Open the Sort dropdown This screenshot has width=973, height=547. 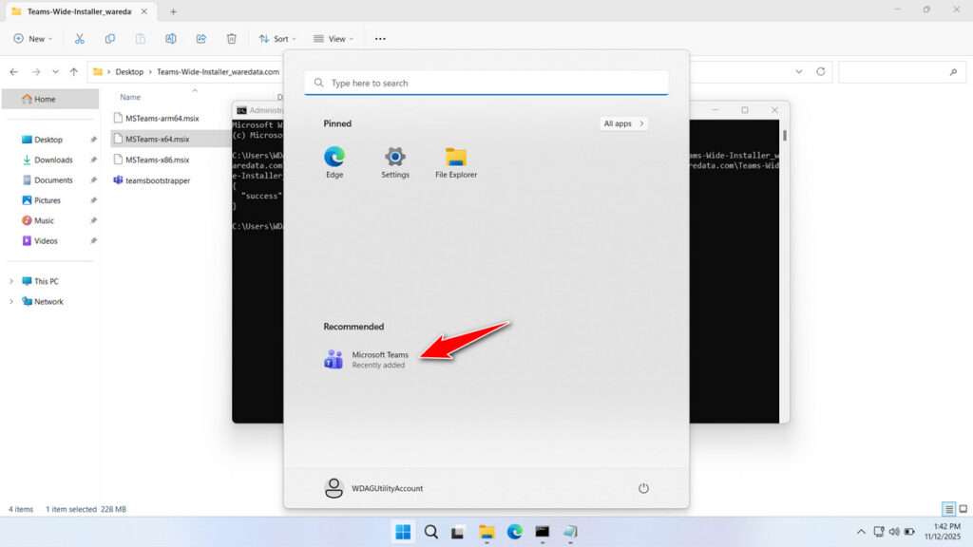(x=277, y=38)
